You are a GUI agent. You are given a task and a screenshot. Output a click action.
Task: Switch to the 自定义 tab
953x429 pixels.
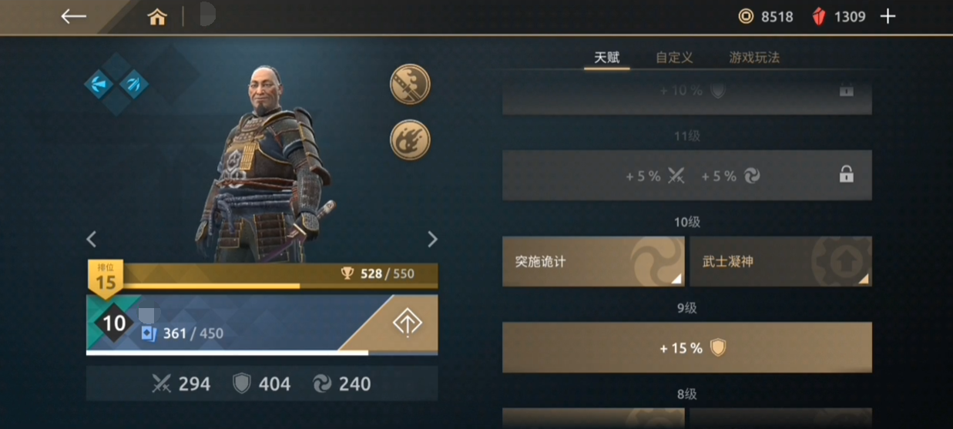coord(674,58)
